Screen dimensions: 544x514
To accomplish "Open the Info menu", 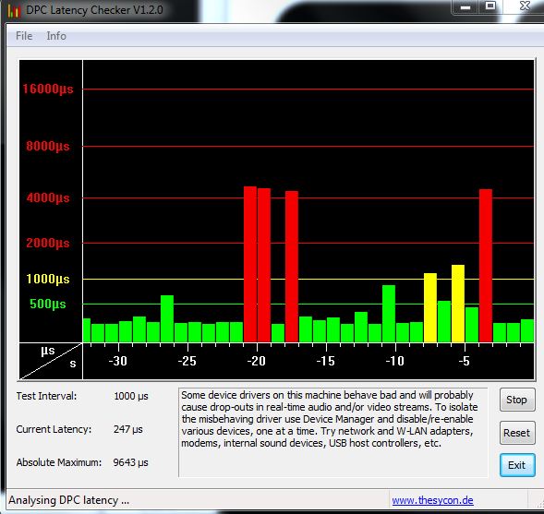I will pyautogui.click(x=56, y=36).
